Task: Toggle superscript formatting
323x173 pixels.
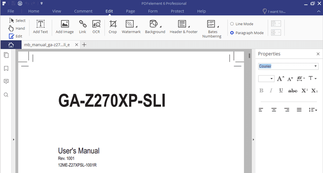Action: [x=304, y=91]
